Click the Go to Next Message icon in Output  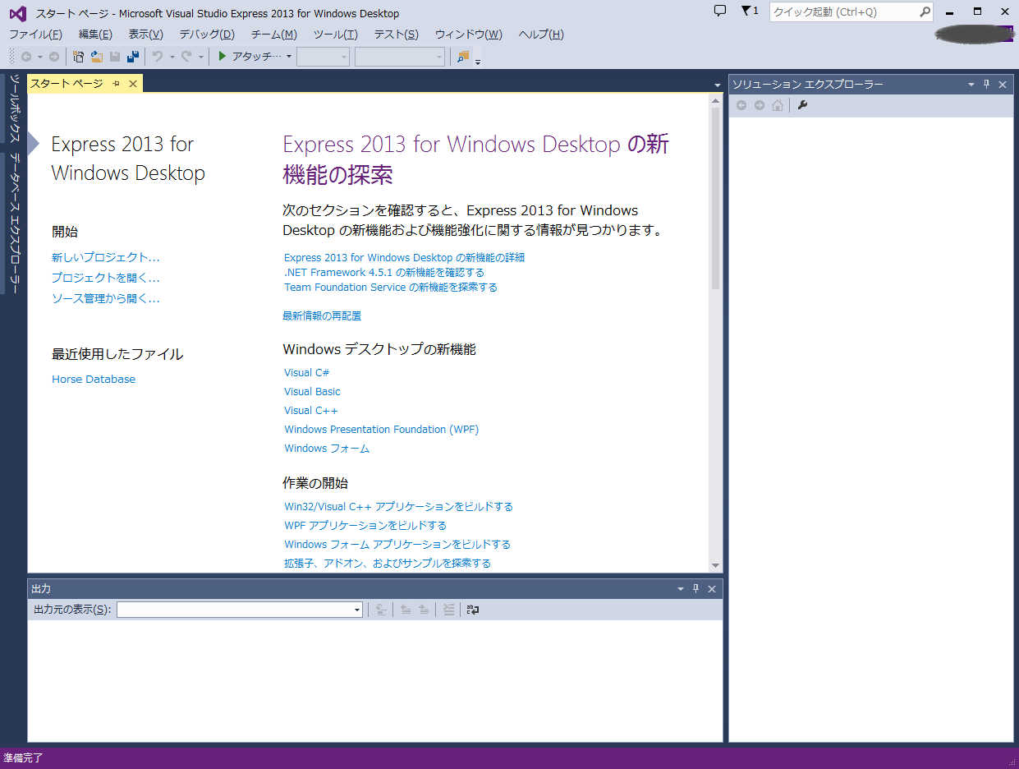(x=424, y=610)
